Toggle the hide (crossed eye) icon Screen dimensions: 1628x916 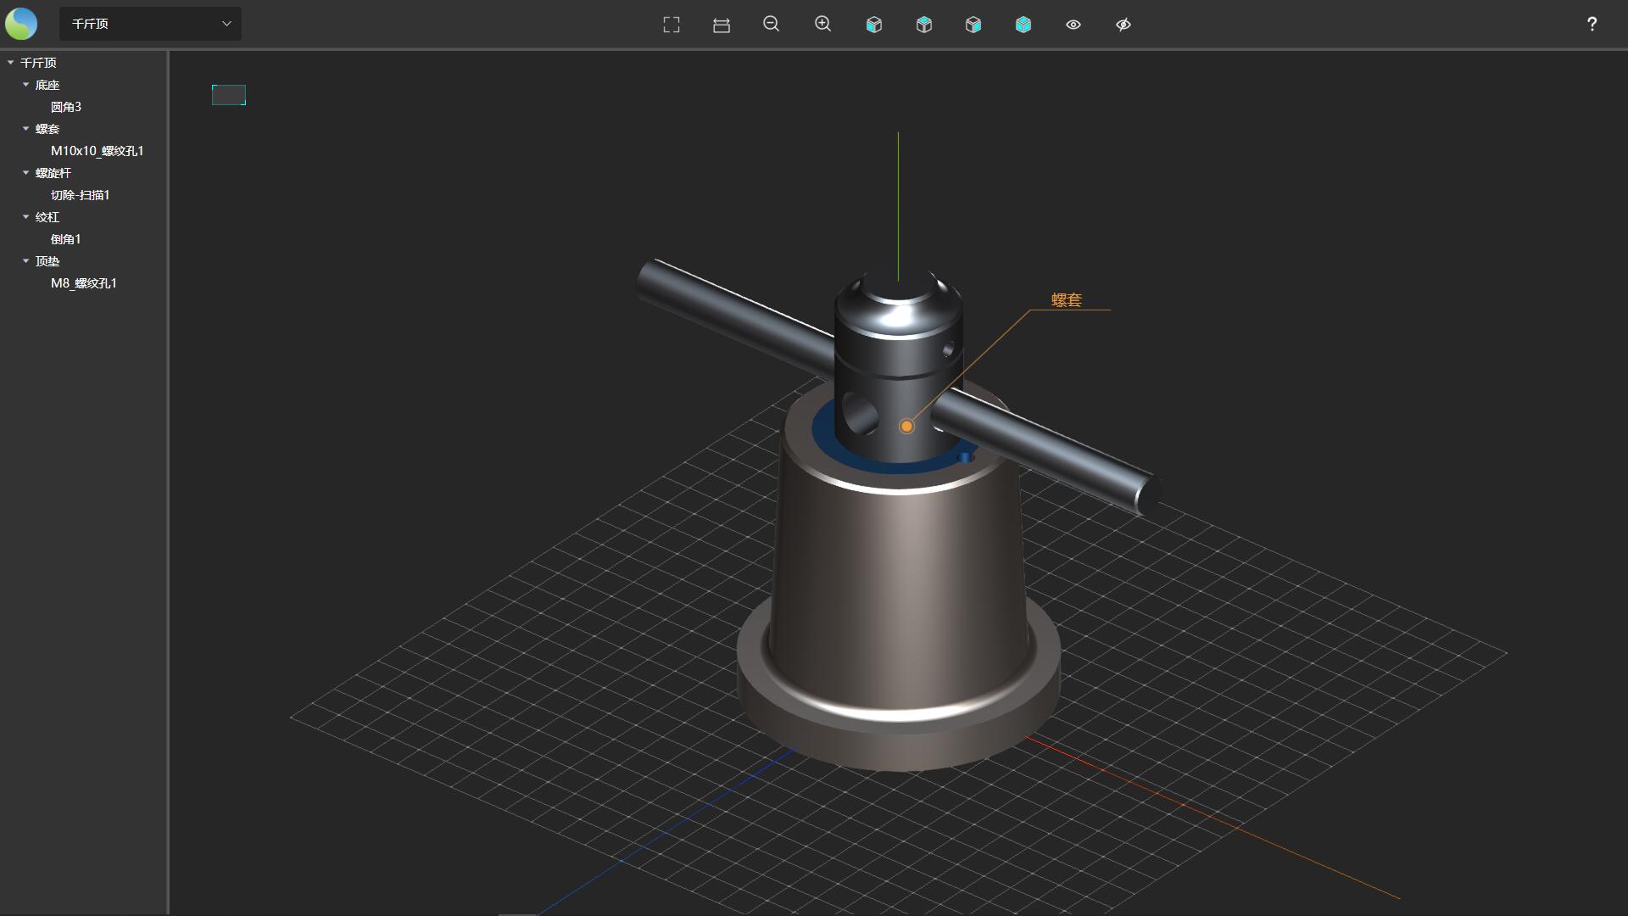click(x=1123, y=25)
